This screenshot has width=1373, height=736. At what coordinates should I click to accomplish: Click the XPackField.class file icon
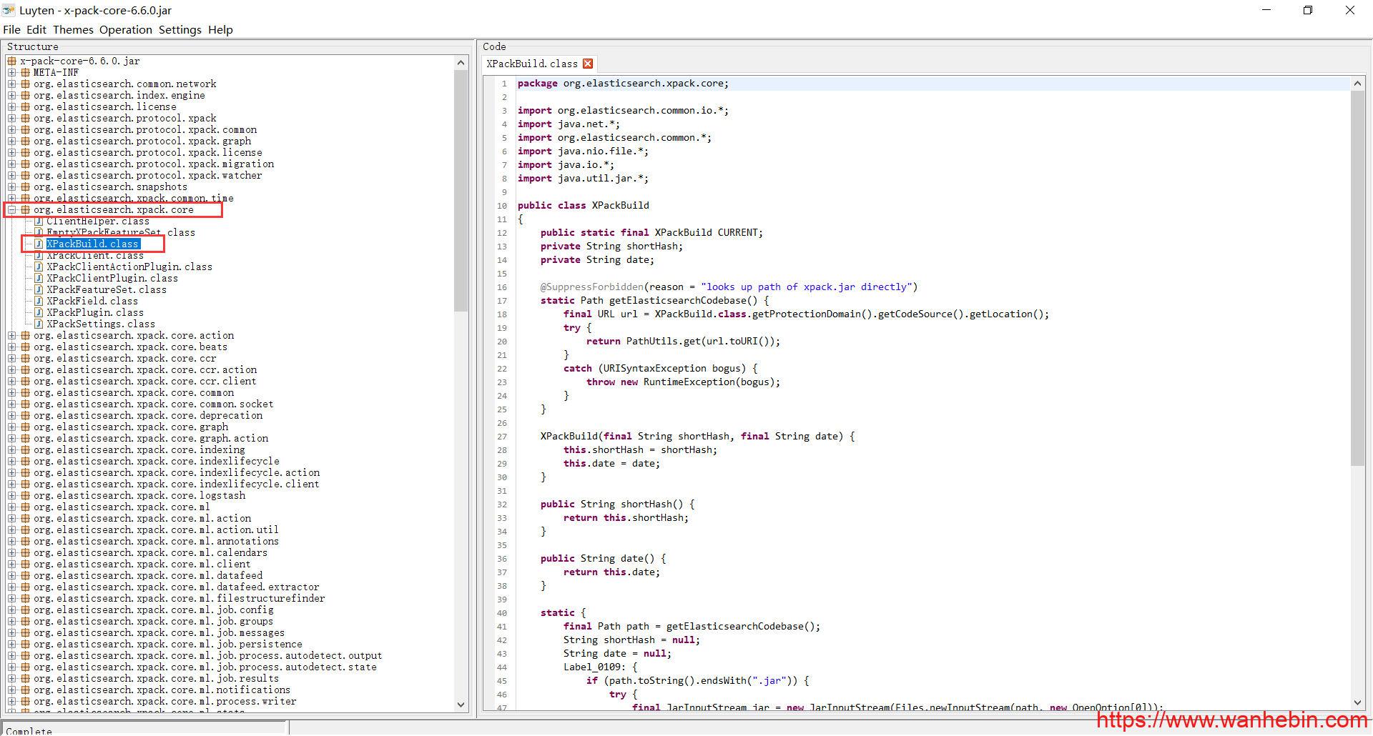pos(39,302)
